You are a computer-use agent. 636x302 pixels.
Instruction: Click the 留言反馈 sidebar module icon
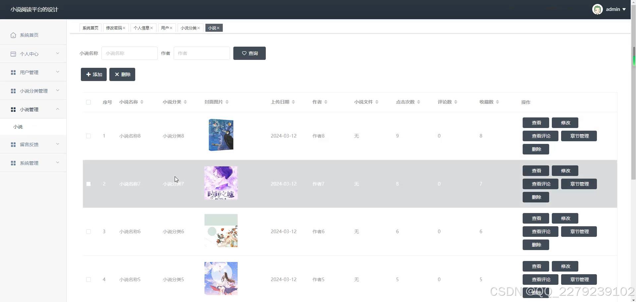pyautogui.click(x=13, y=145)
